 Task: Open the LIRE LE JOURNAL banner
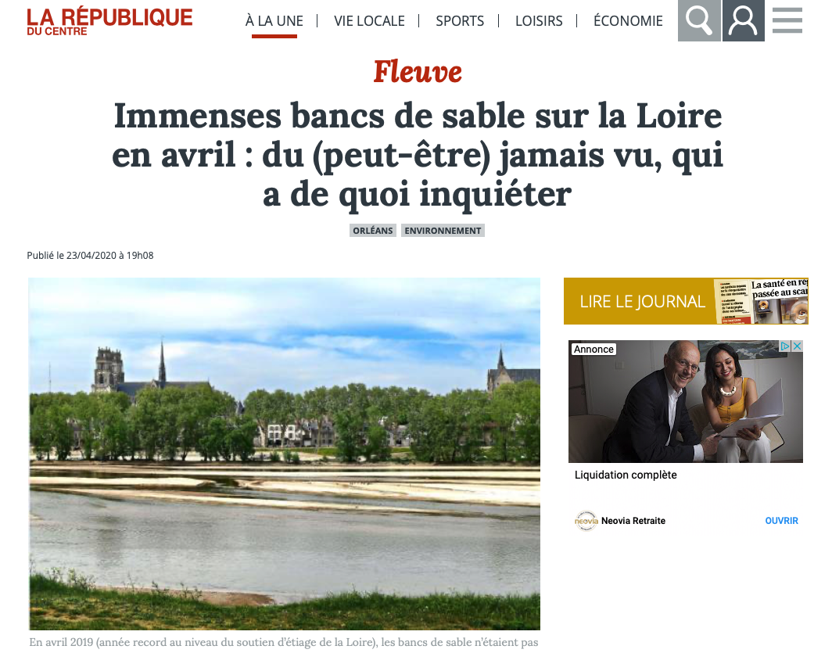click(x=686, y=301)
